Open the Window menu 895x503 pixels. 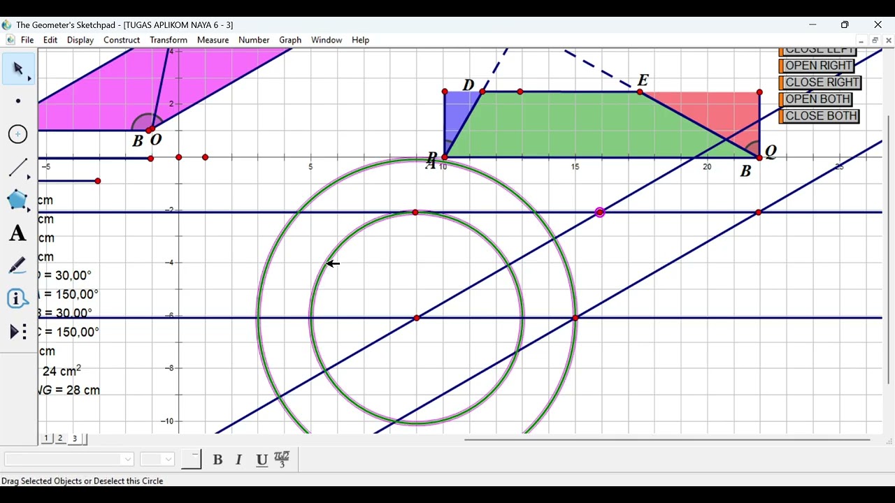pos(327,40)
